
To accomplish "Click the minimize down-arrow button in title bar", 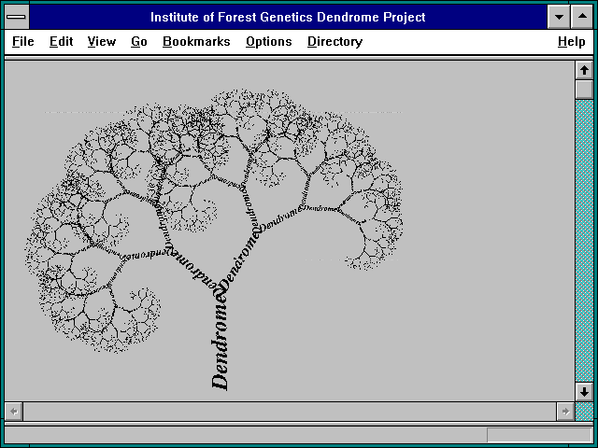I will [559, 17].
